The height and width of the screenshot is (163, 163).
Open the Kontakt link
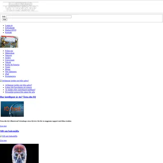click(9, 33)
